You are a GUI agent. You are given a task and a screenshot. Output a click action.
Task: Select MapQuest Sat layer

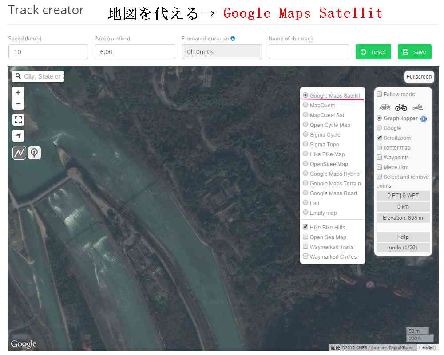tap(305, 114)
